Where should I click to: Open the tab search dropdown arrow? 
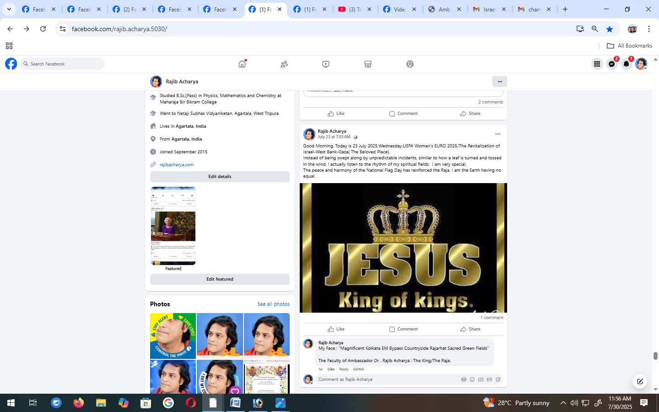[9, 9]
